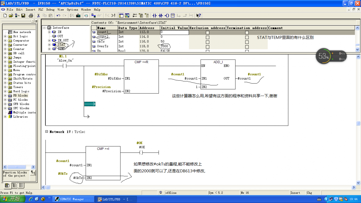
Task: Collapse the Interface tree node
Action: [44, 28]
